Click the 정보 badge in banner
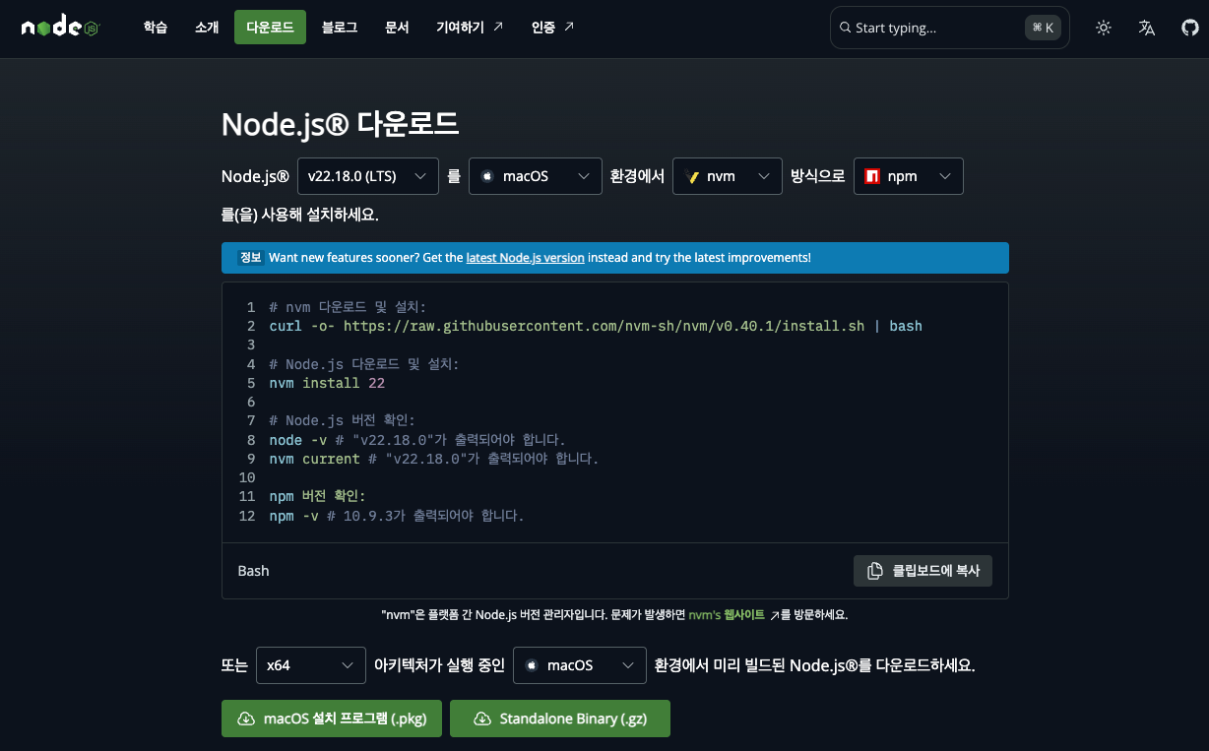Image resolution: width=1209 pixels, height=751 pixels. (x=250, y=257)
